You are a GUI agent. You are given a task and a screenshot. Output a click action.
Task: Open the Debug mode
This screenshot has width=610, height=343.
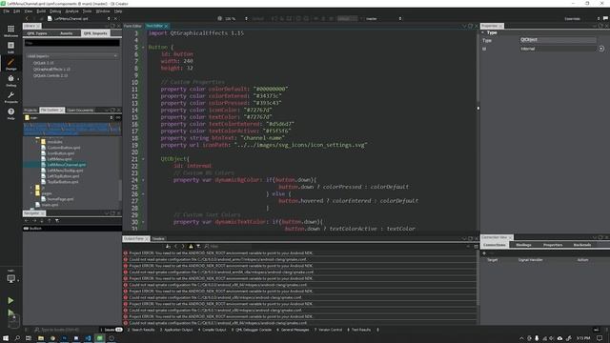10,80
